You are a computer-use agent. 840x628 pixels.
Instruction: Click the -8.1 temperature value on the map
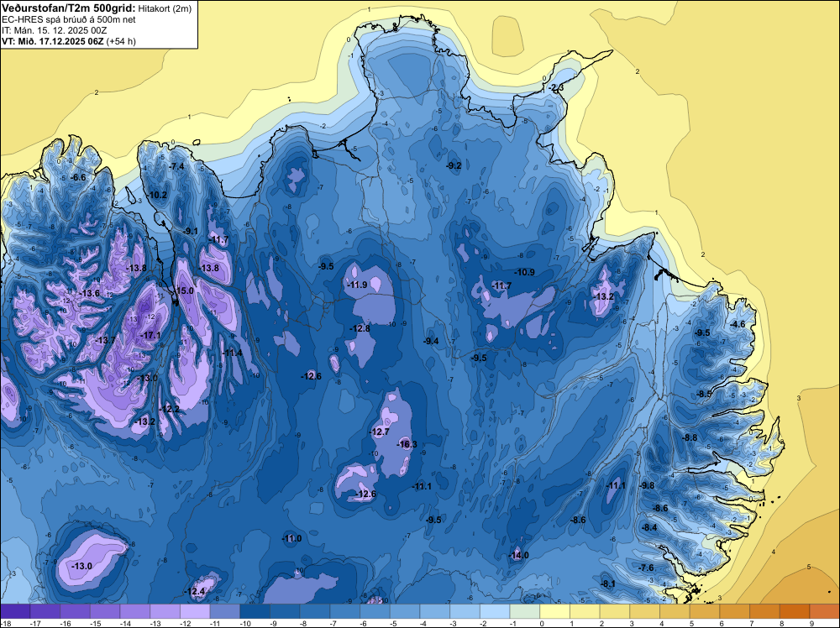coord(607,584)
